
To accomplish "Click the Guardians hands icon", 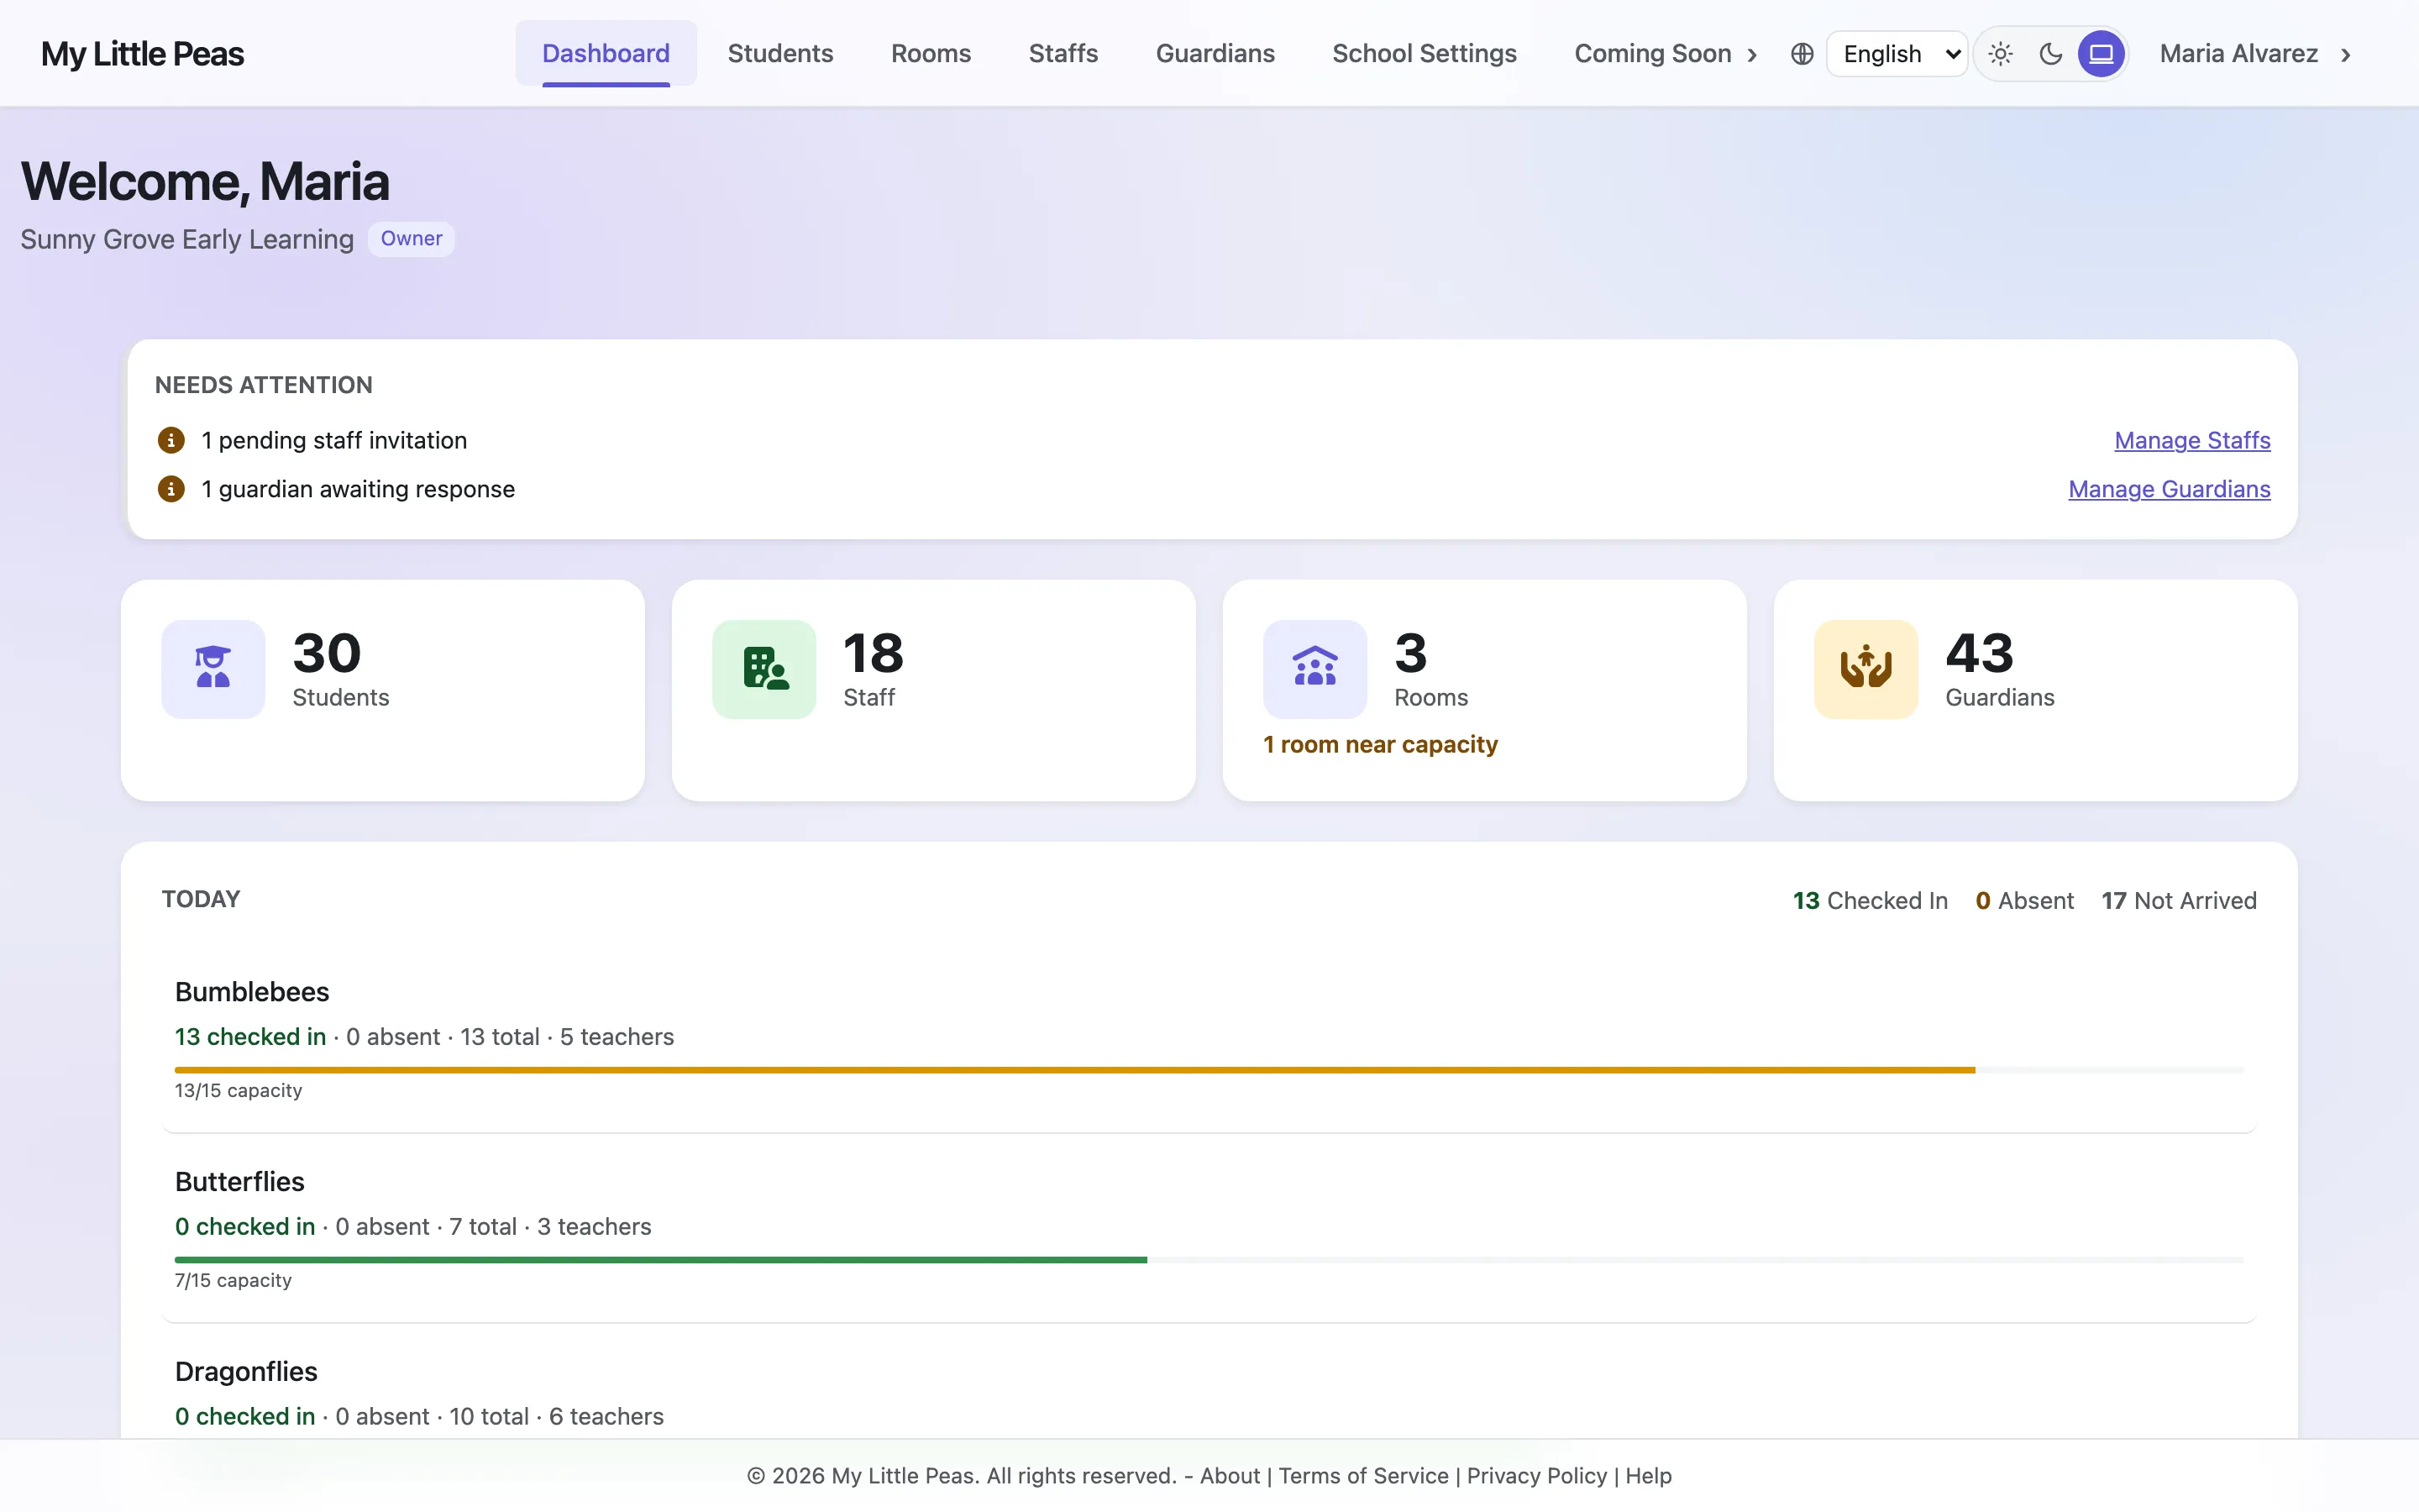I will pos(1866,668).
